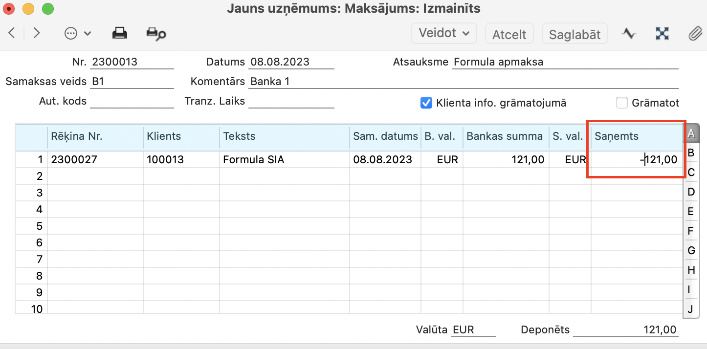Viewport: 707px width, 349px height.
Task: Click the Samaksas veids field
Action: tap(132, 82)
